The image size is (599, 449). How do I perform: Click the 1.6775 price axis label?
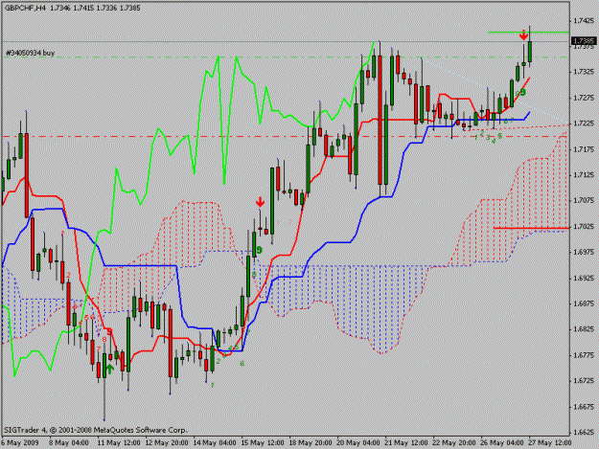[x=584, y=355]
